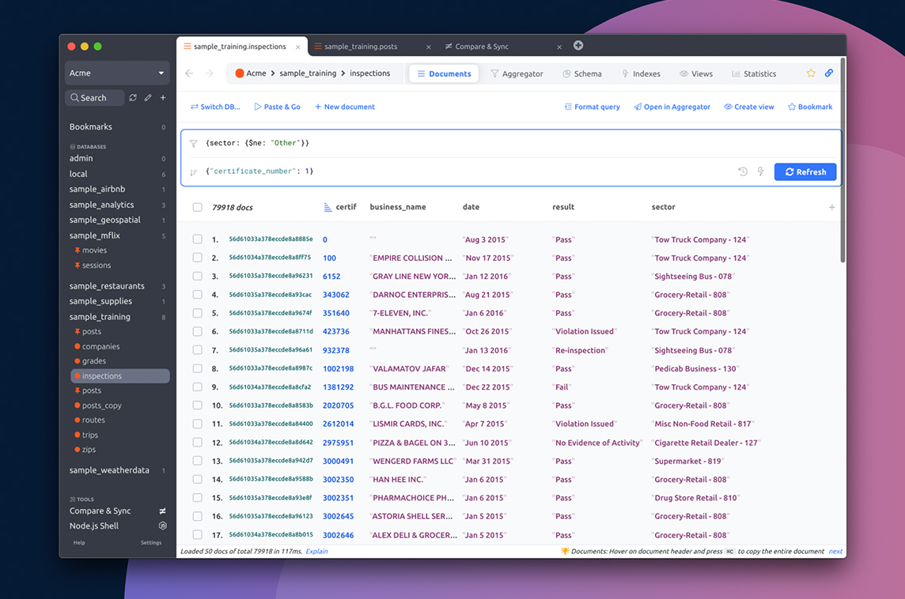This screenshot has height=599, width=905.
Task: Check the HAN HEE INC. row checkbox
Action: click(198, 479)
